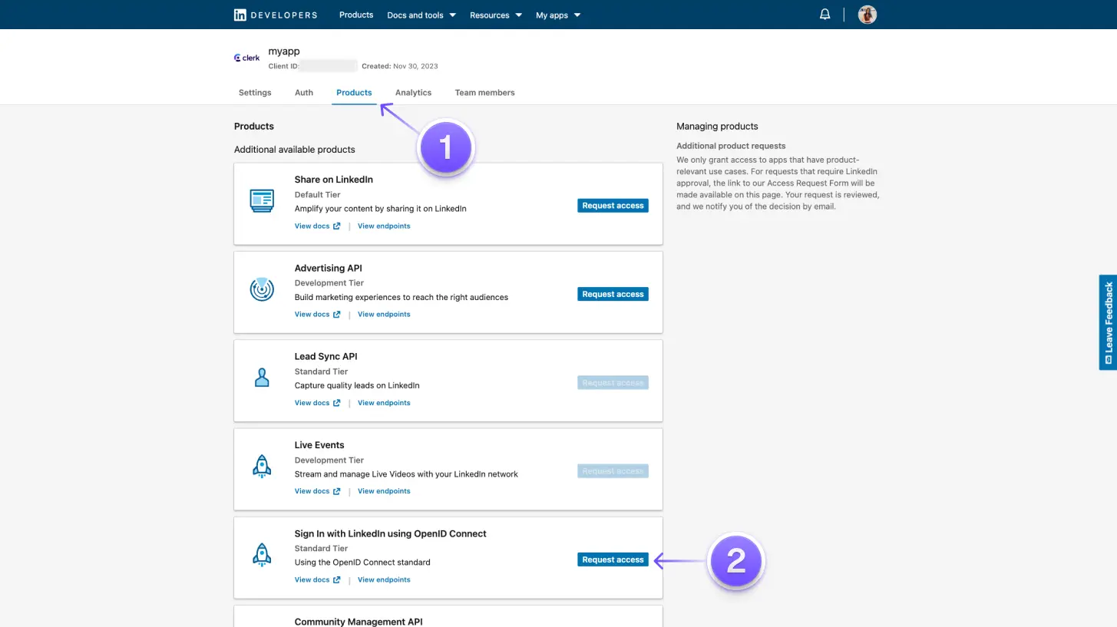Viewport: 1117px width, 627px height.
Task: Switch to the Analytics tab
Action: click(x=413, y=92)
